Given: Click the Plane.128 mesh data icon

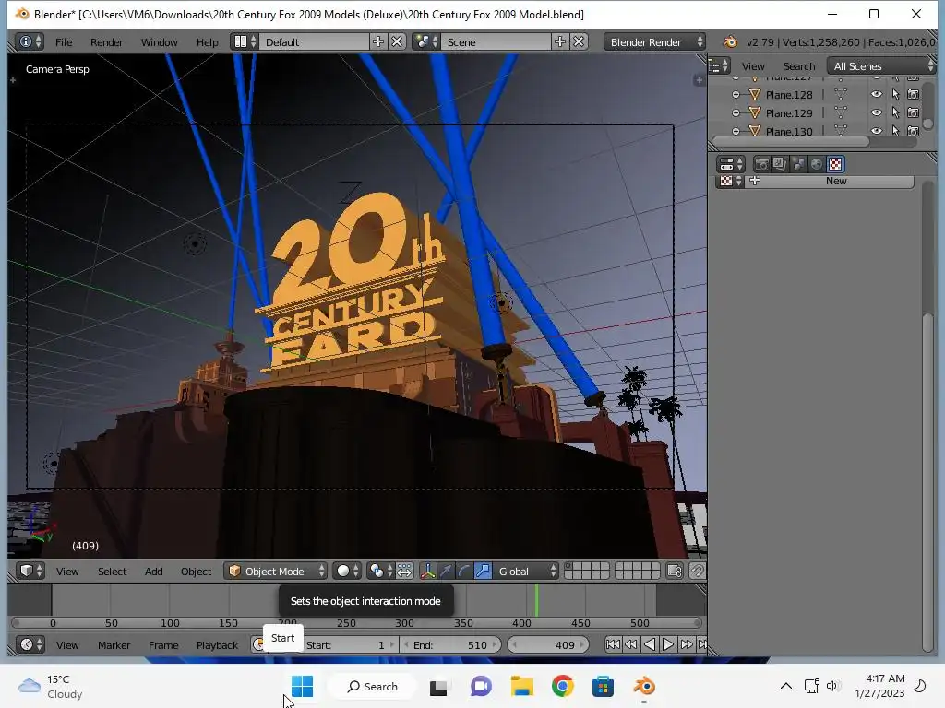Looking at the screenshot, I should [840, 94].
